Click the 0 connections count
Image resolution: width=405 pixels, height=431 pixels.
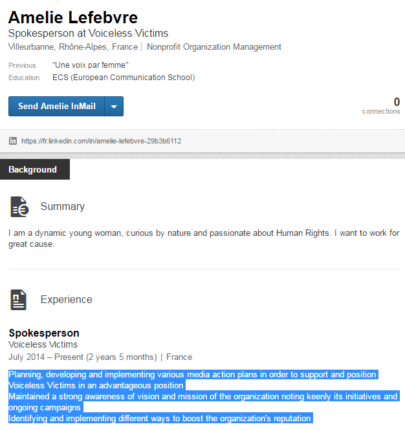pyautogui.click(x=381, y=106)
